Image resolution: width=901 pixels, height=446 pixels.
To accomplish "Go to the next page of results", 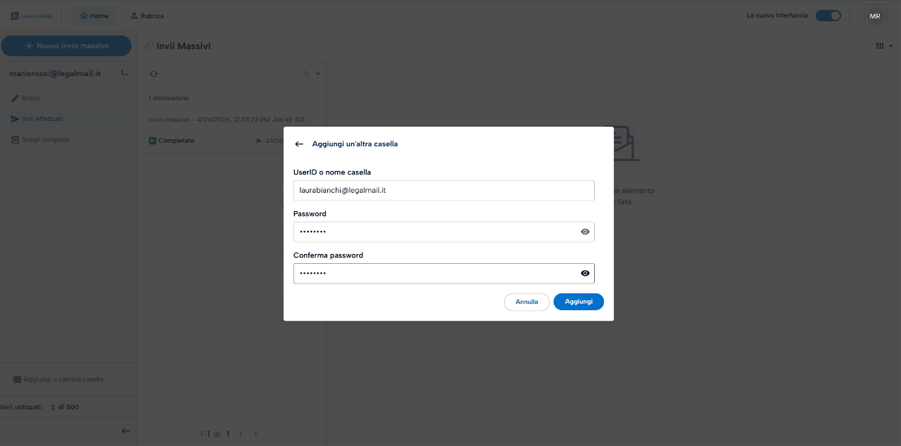I will [256, 434].
